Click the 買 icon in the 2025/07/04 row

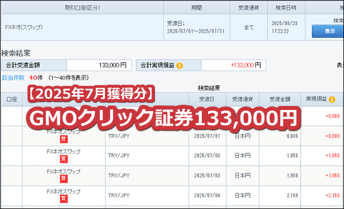(x=64, y=199)
